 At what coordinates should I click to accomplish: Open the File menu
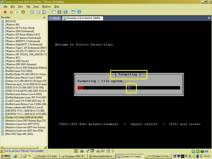(6, 7)
